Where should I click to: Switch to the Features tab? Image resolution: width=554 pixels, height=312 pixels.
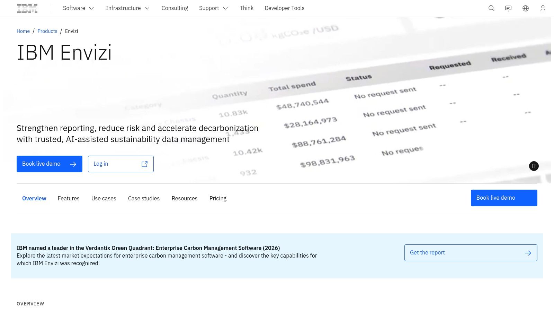click(x=69, y=198)
